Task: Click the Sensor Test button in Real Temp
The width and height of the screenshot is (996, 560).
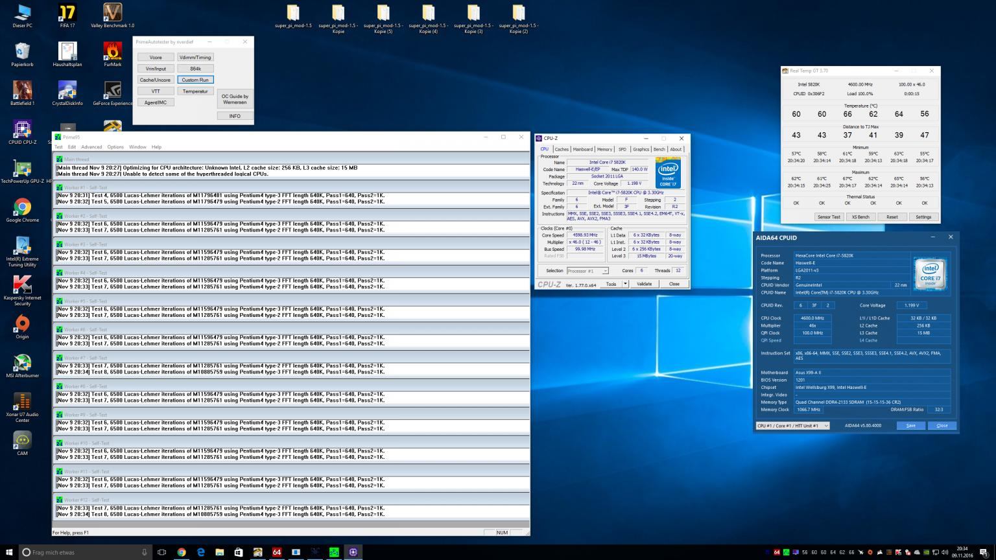Action: click(x=829, y=217)
